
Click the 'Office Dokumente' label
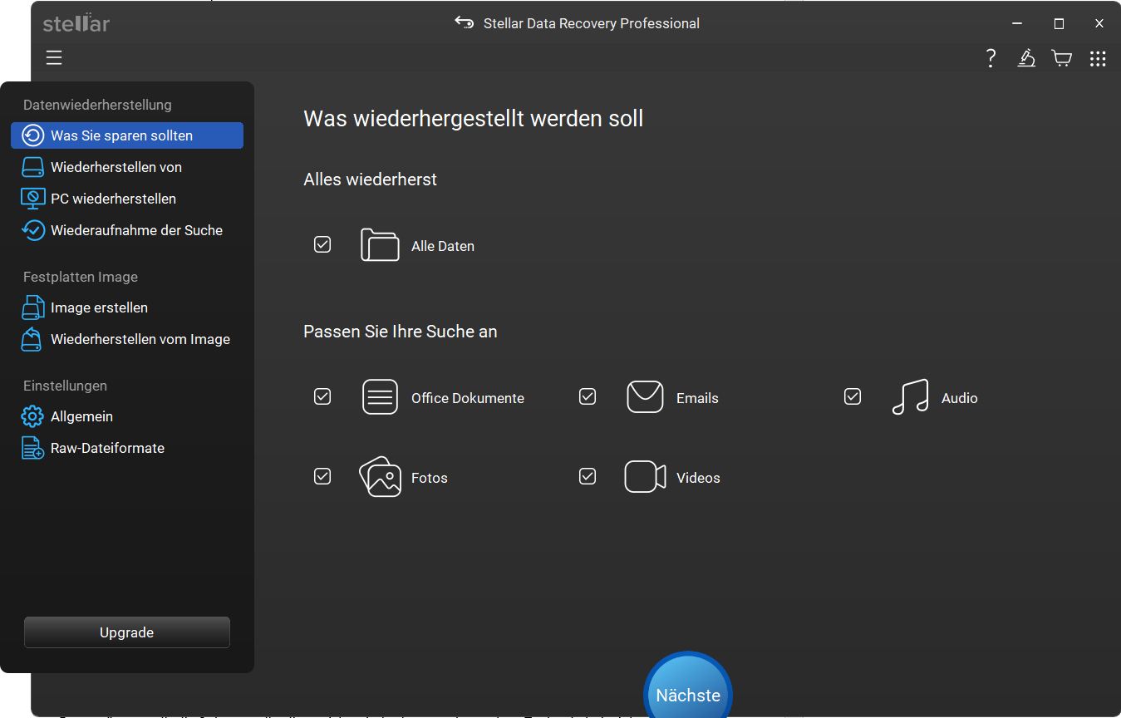468,398
